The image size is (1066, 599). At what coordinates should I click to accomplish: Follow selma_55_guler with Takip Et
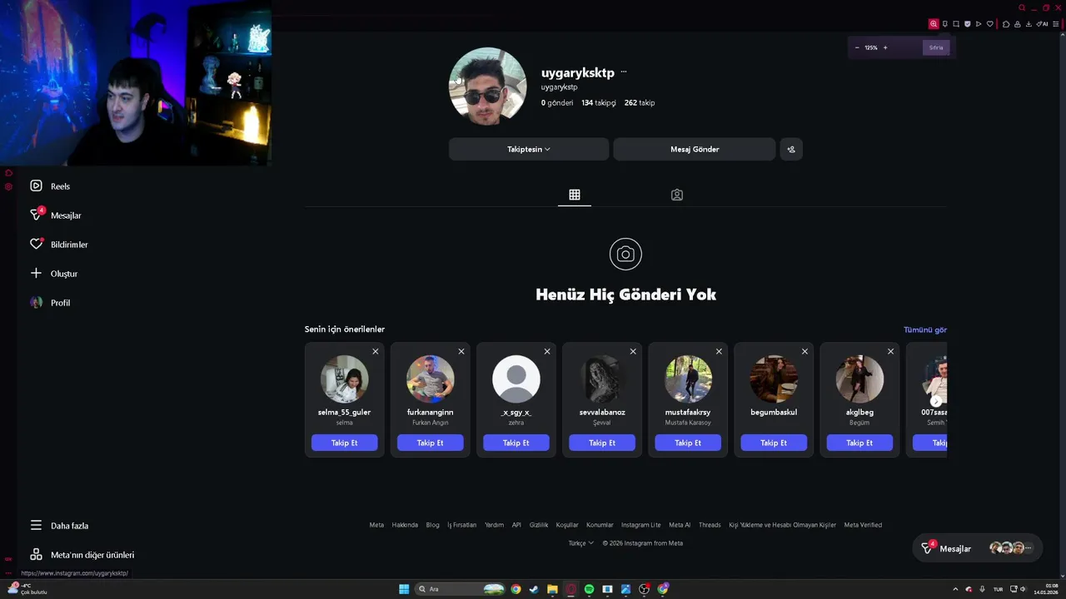[x=344, y=443]
